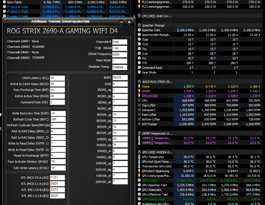Click the tREFI value field
The image size is (265, 205).
(120, 78)
